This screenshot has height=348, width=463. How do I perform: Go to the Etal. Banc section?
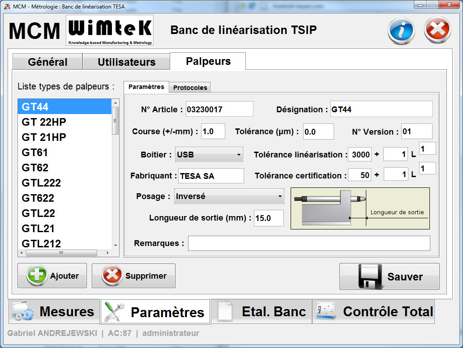click(262, 311)
